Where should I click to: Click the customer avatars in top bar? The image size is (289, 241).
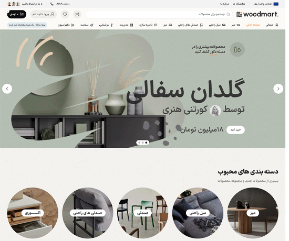[x=14, y=4]
